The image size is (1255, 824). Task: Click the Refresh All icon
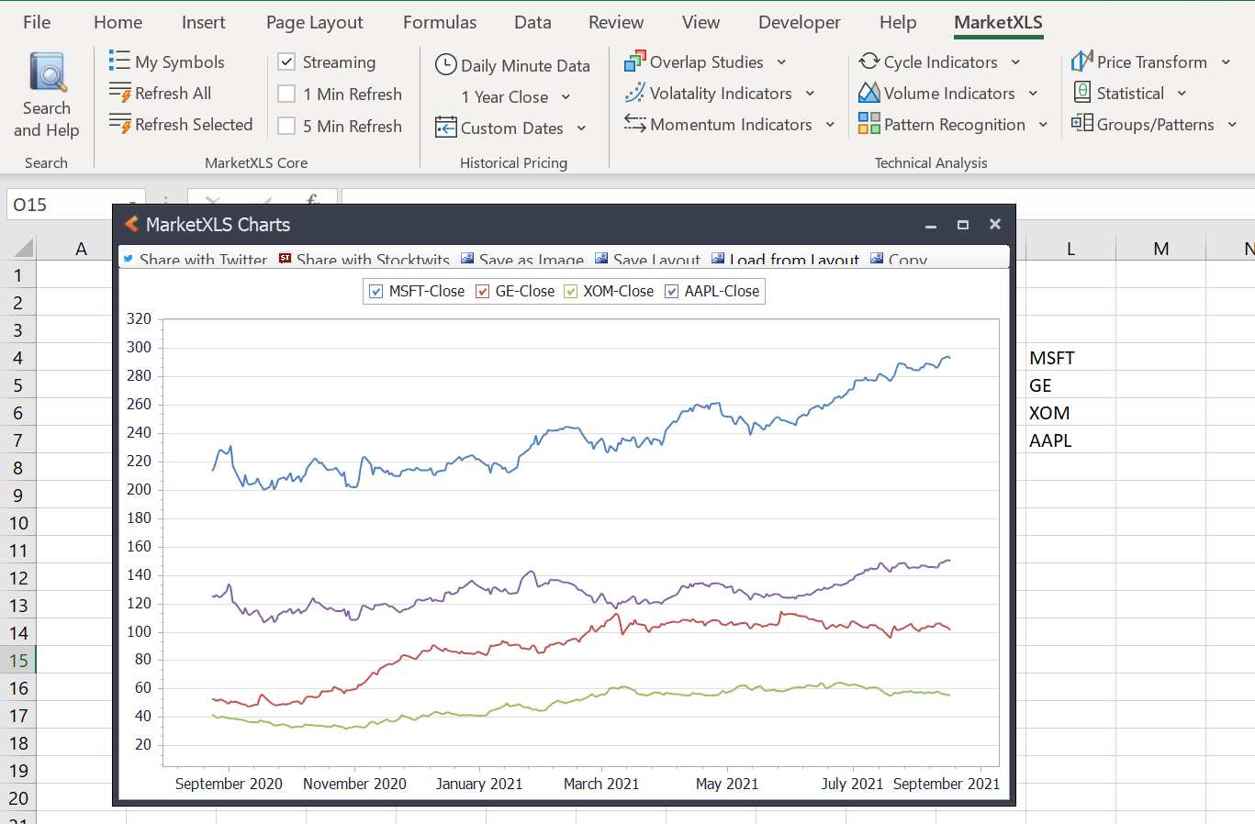pos(119,93)
